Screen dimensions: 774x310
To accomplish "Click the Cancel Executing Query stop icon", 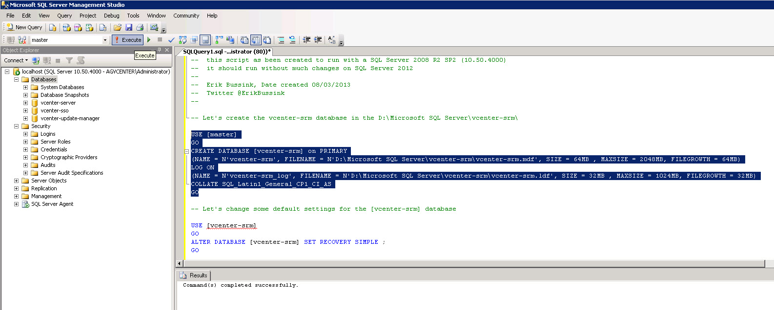I will click(x=160, y=40).
